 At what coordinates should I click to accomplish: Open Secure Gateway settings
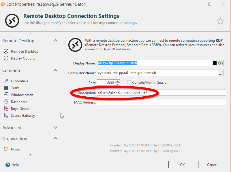[x=23, y=116]
